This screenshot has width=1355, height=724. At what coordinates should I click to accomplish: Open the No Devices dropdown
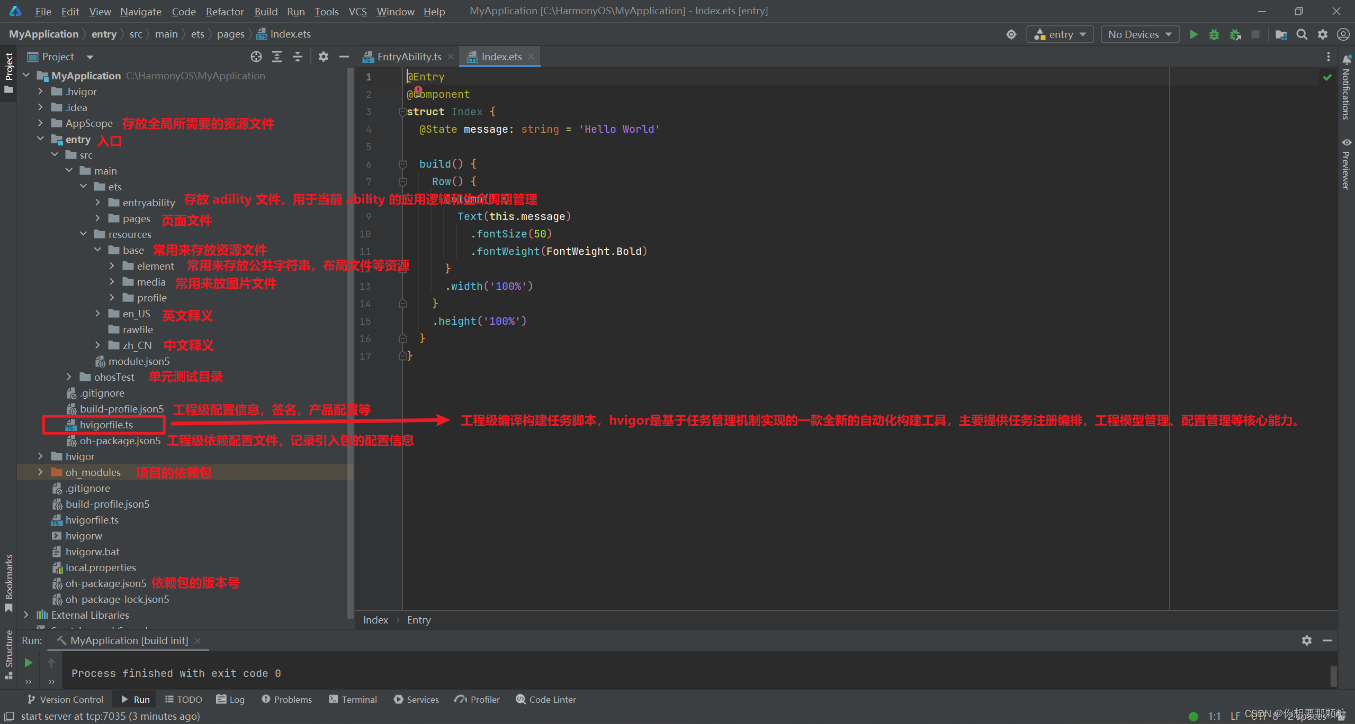tap(1139, 34)
